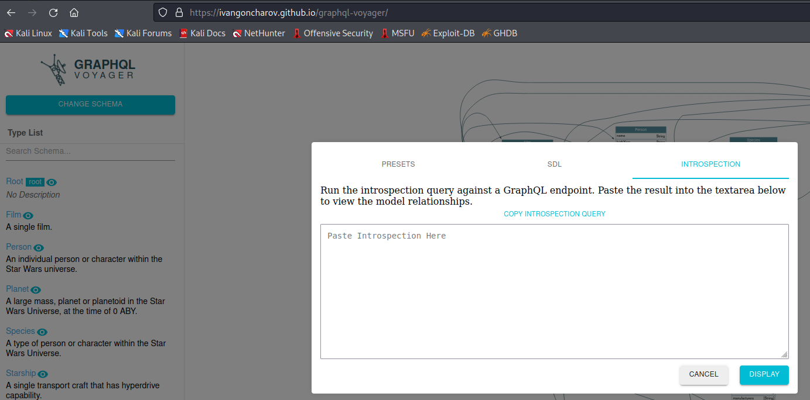The width and height of the screenshot is (810, 400).
Task: Click the browser back arrow
Action: tap(11, 12)
